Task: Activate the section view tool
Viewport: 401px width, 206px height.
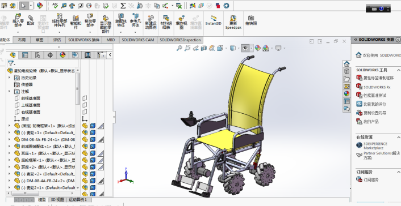Action: [204, 48]
